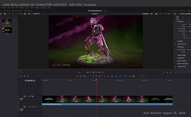Select the Timeline 1 thumbnail in media pool
191x117 pixels.
[7, 30]
